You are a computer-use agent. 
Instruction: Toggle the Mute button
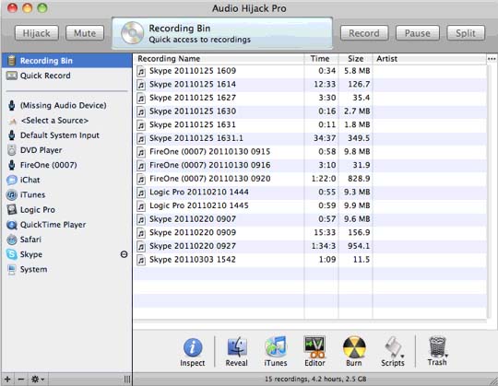85,33
